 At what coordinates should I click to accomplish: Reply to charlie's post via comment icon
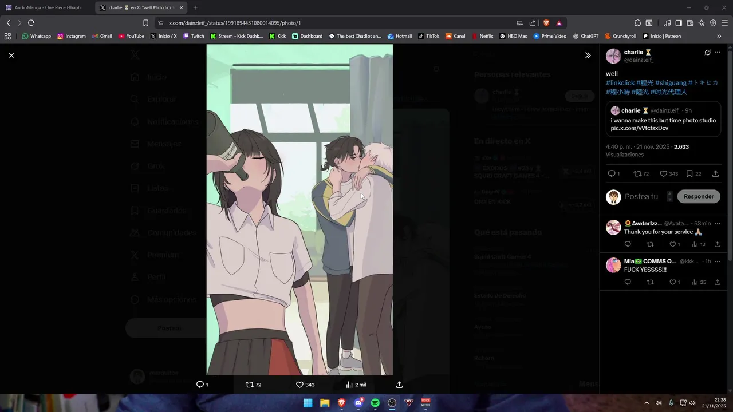click(611, 173)
